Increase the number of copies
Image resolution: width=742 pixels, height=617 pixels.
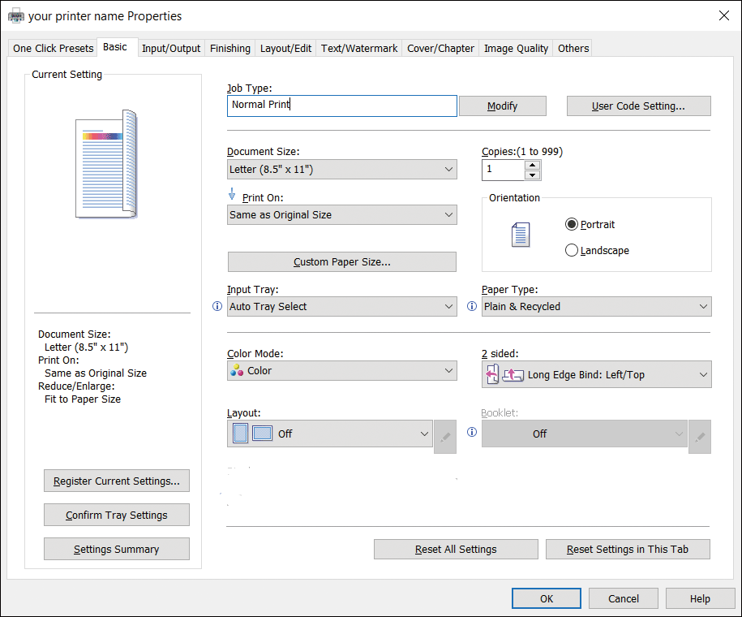[x=532, y=165]
